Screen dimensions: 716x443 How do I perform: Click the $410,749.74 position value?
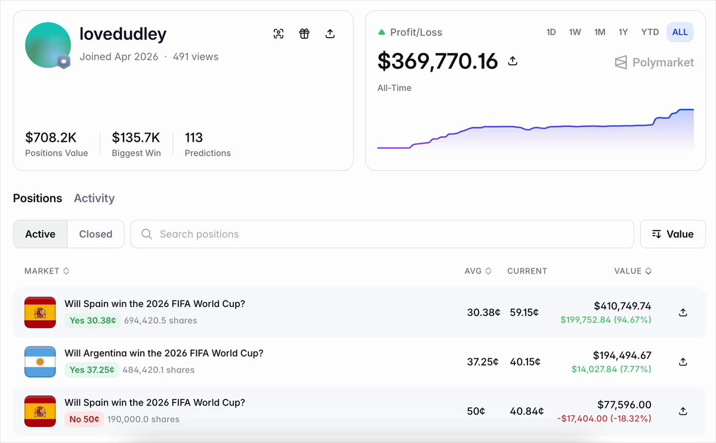tap(622, 306)
